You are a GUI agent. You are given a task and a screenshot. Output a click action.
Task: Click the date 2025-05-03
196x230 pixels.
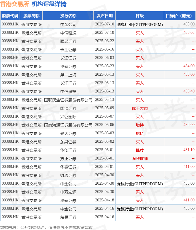(x=105, y=133)
